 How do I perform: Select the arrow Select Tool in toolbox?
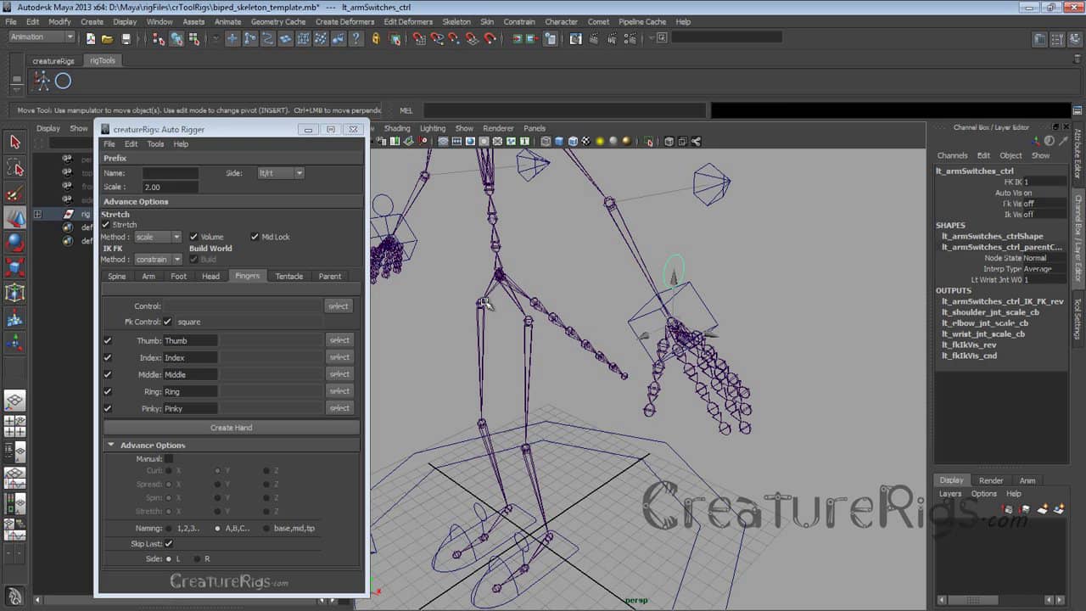(14, 142)
